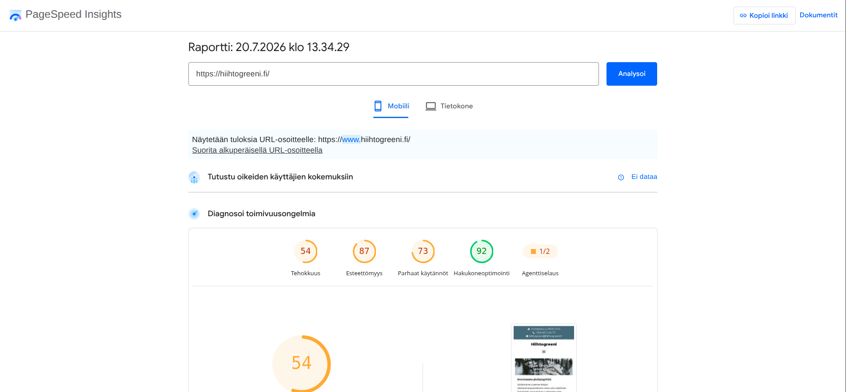846x392 pixels.
Task: Click the Parhaat käytännöt label text
Action: [x=423, y=273]
